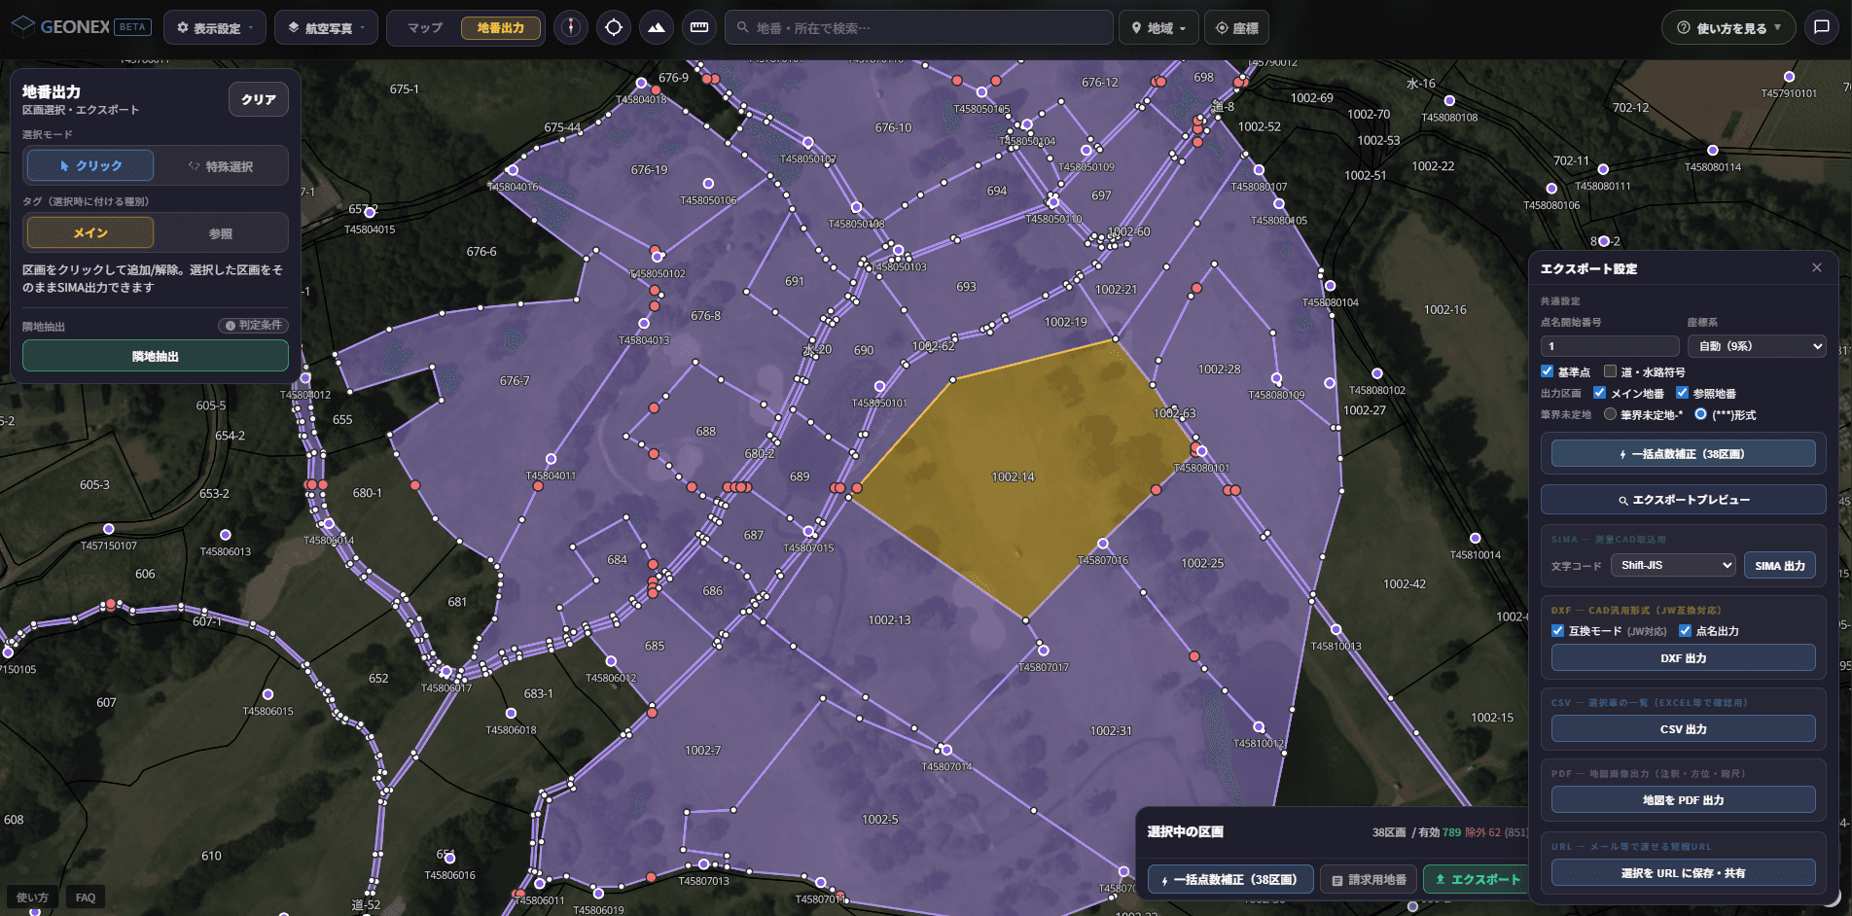Click the 請求用地番 button
Viewport: 1852px width, 916px height.
point(1370,880)
